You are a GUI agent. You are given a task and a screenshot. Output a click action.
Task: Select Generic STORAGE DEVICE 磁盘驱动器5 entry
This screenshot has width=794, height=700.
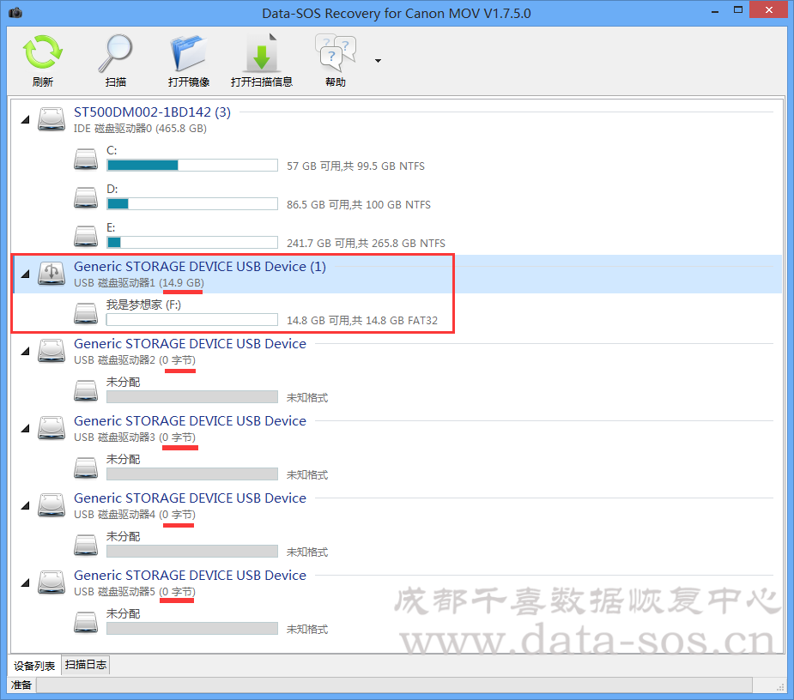(x=189, y=576)
